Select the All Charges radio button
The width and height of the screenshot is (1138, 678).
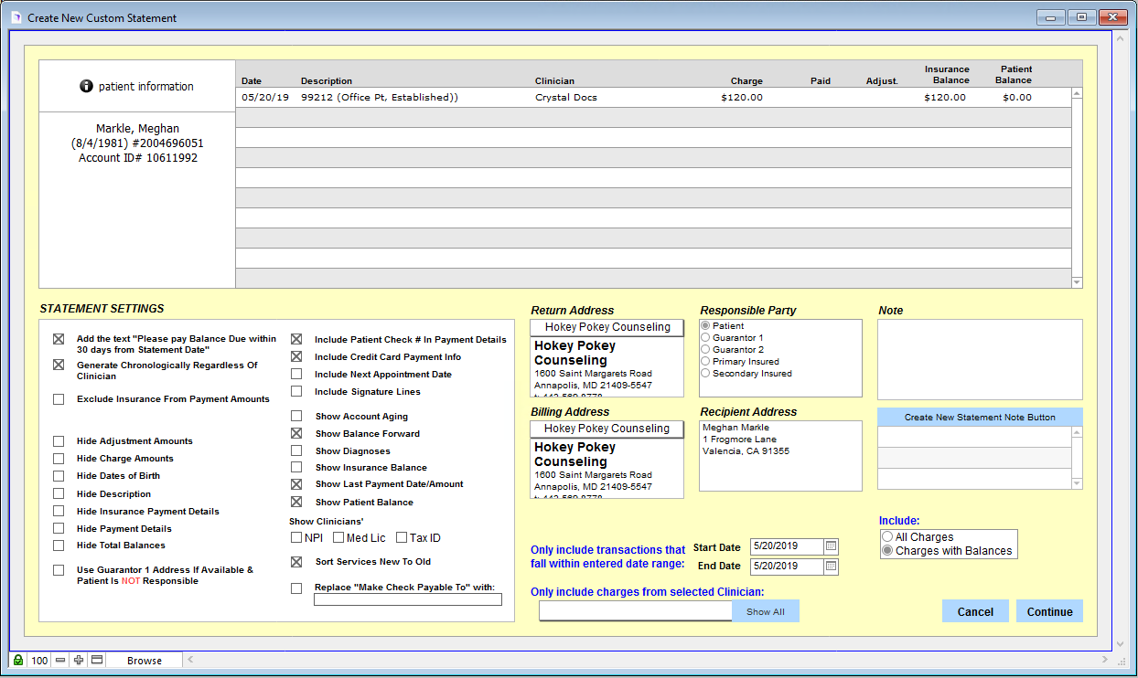pos(887,537)
